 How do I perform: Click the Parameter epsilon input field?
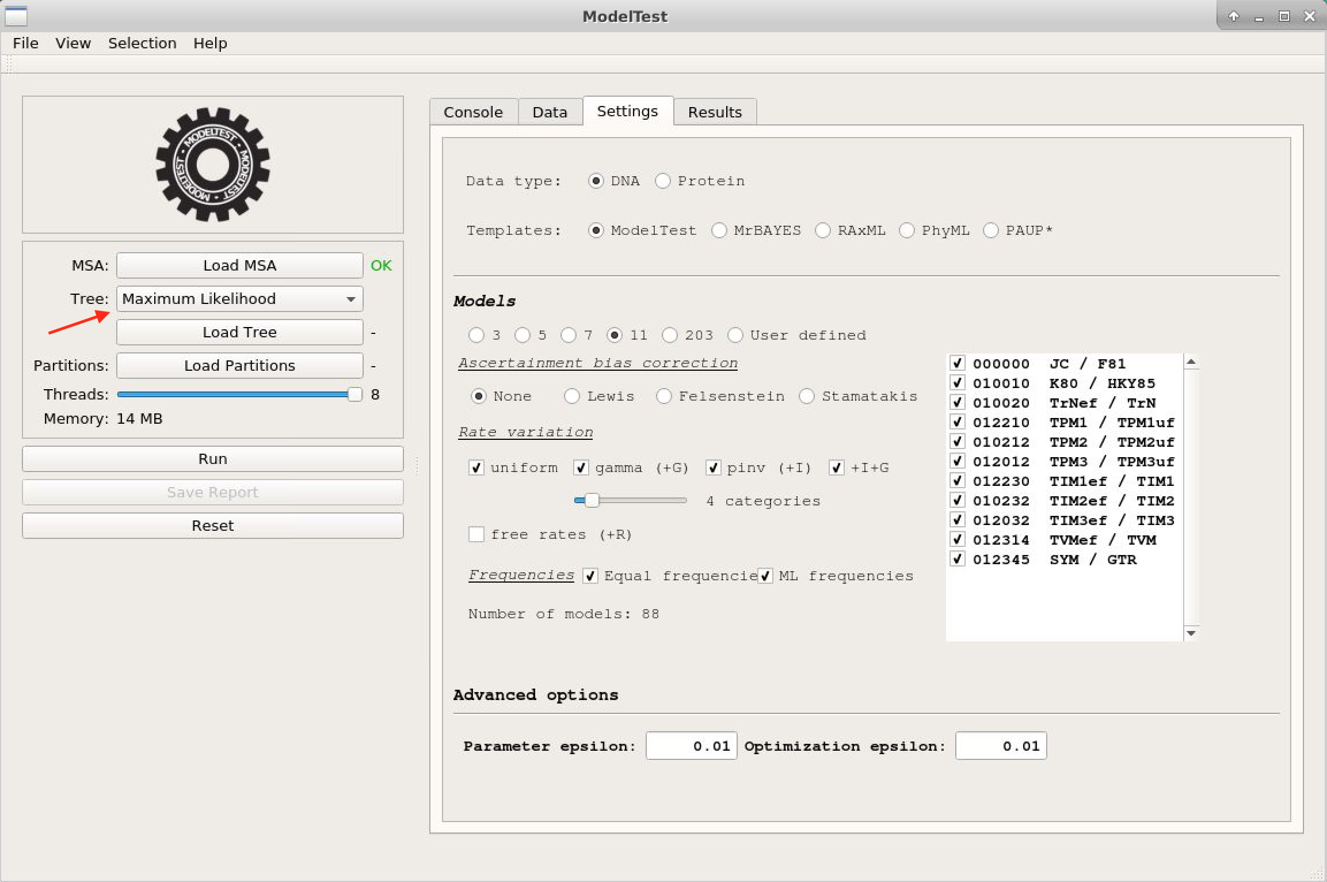click(x=691, y=746)
